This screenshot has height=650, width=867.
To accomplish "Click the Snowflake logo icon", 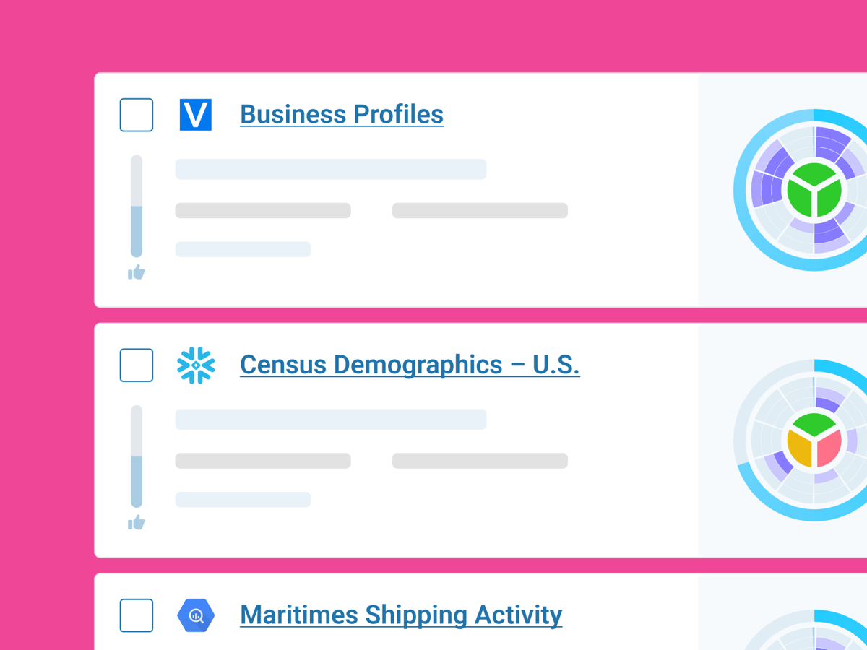I will [196, 365].
